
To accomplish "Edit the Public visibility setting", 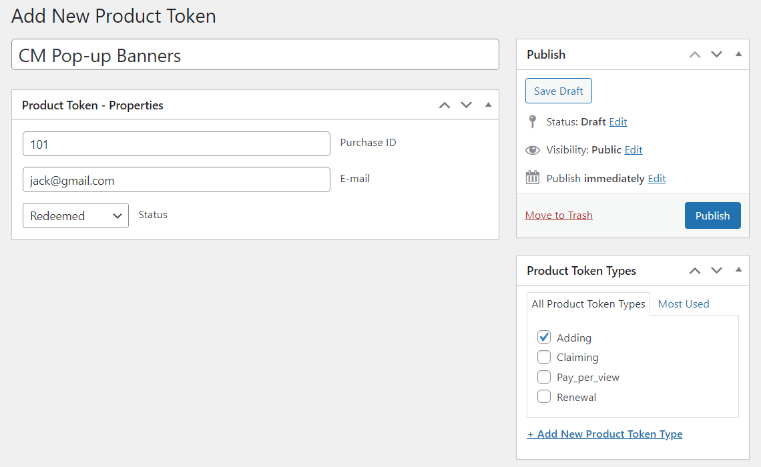I will (633, 150).
